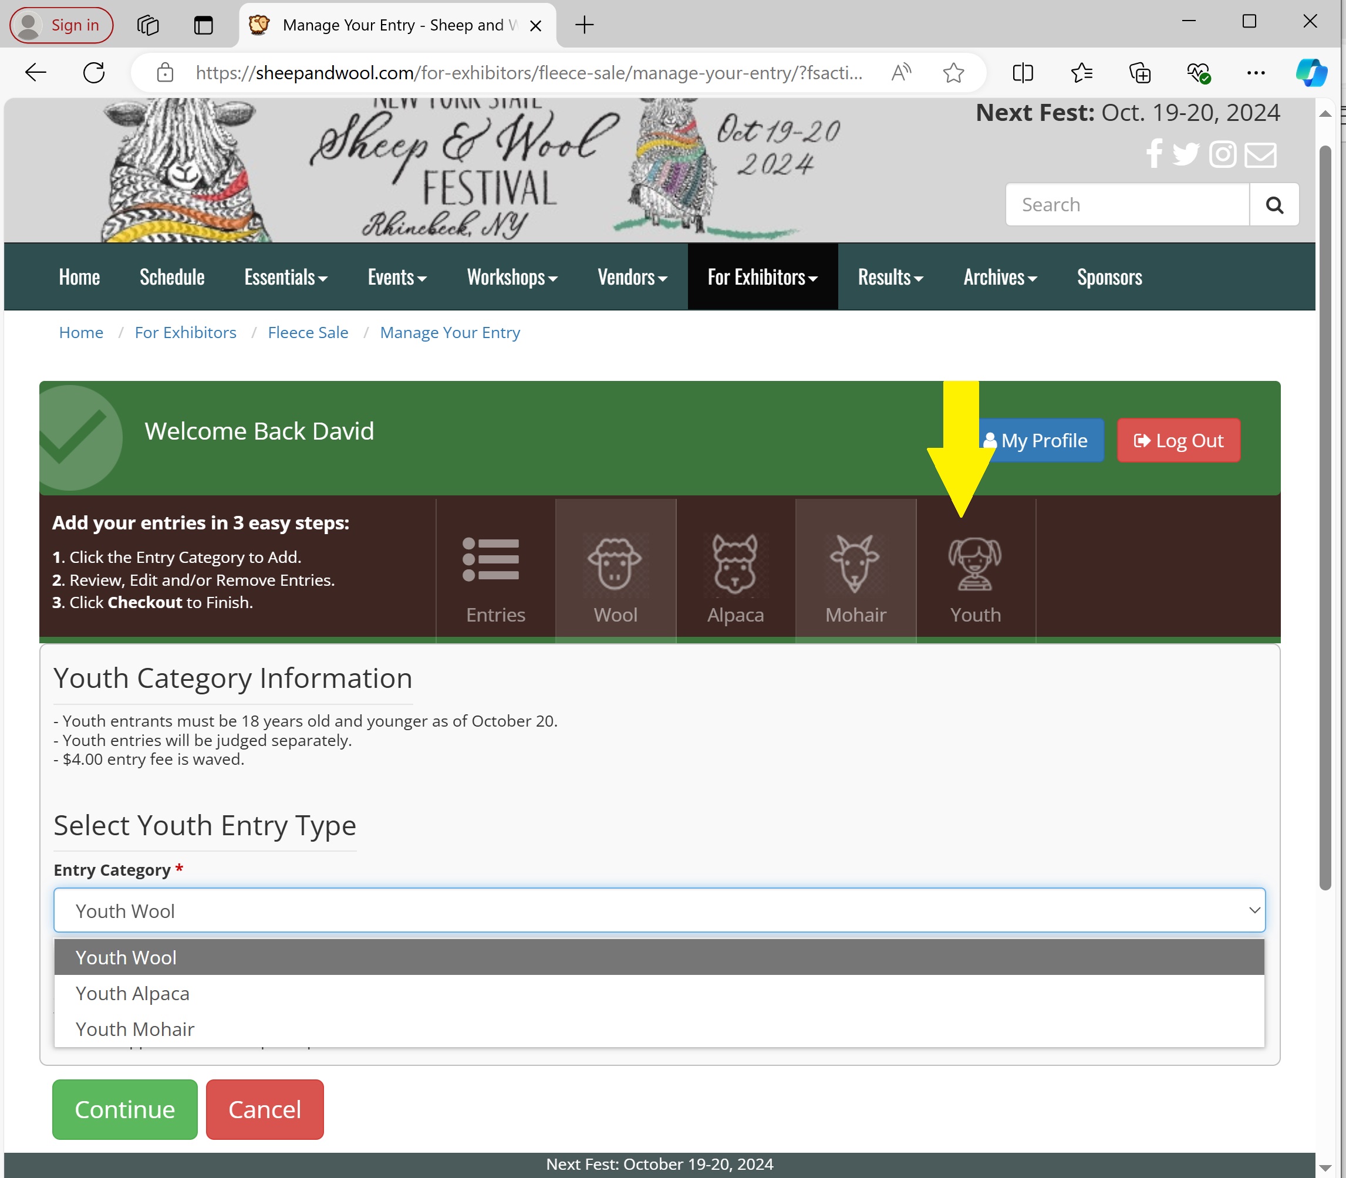View site information lock icon
This screenshot has height=1178, width=1346.
(x=165, y=72)
